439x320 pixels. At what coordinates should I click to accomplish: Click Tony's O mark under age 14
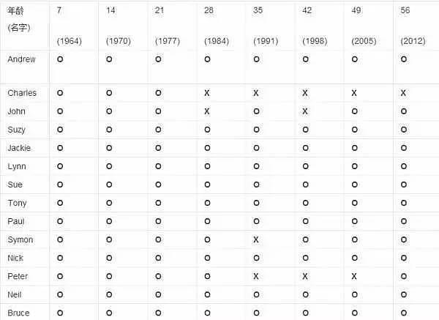coord(109,203)
